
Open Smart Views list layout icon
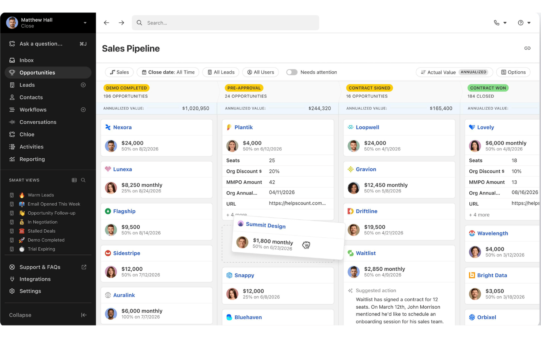click(x=74, y=180)
